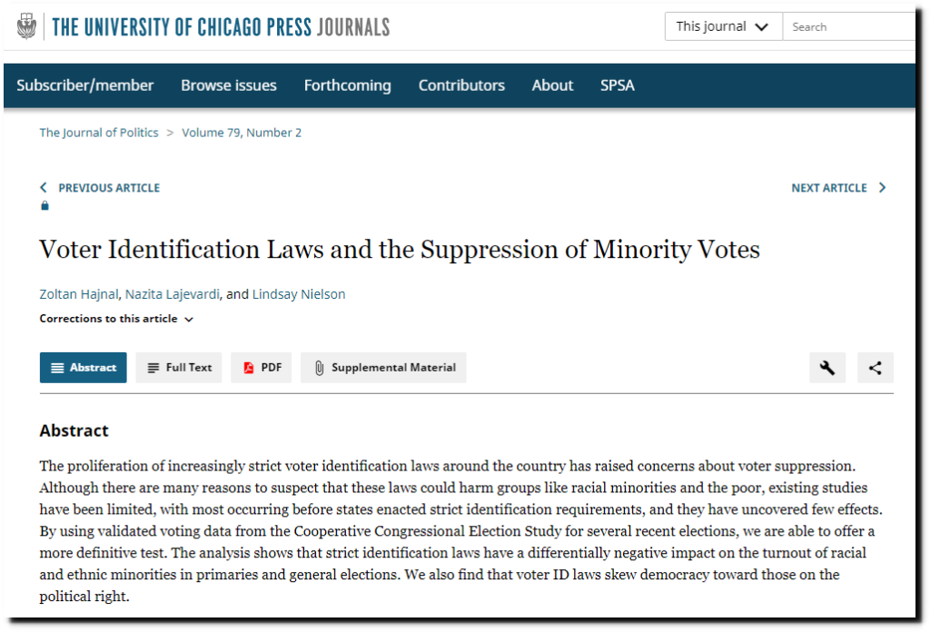The image size is (930, 632).
Task: Open author Lindsay Nielson's link
Action: [299, 294]
